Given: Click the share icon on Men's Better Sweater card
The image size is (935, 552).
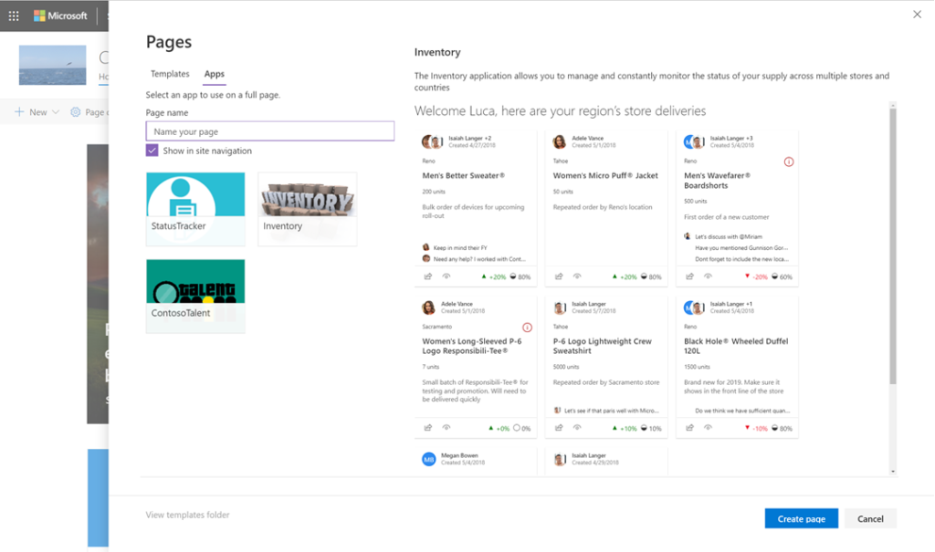Looking at the screenshot, I should [x=427, y=276].
